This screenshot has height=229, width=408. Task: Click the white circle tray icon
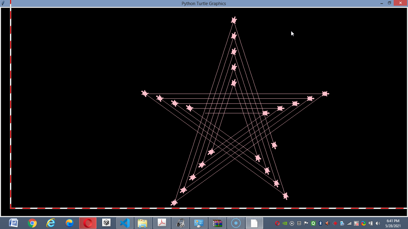point(292,223)
